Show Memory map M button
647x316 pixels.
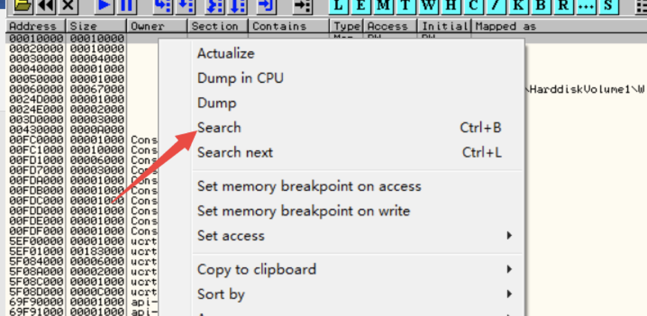pos(383,6)
